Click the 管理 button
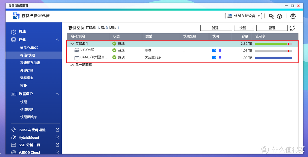Image resolution: width=308 pixels, height=157 pixels. tap(272, 28)
